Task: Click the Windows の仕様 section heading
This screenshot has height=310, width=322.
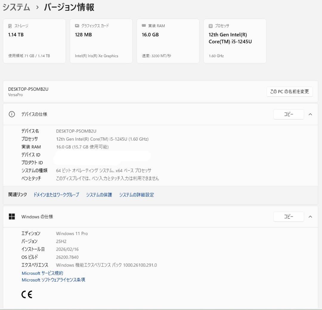Action: click(37, 217)
